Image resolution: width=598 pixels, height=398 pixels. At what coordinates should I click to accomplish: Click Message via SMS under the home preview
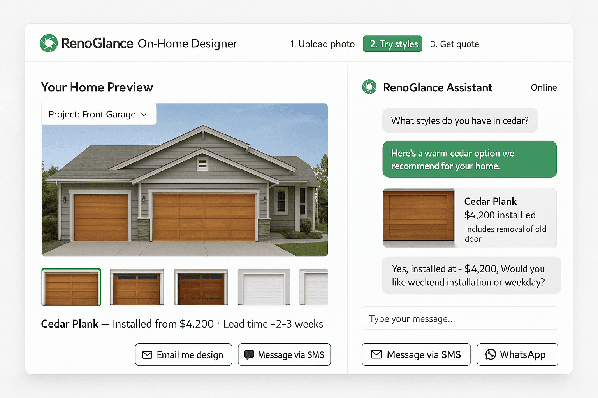click(284, 354)
